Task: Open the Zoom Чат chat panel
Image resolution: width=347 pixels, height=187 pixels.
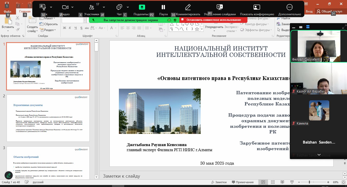Action: pos(119,7)
